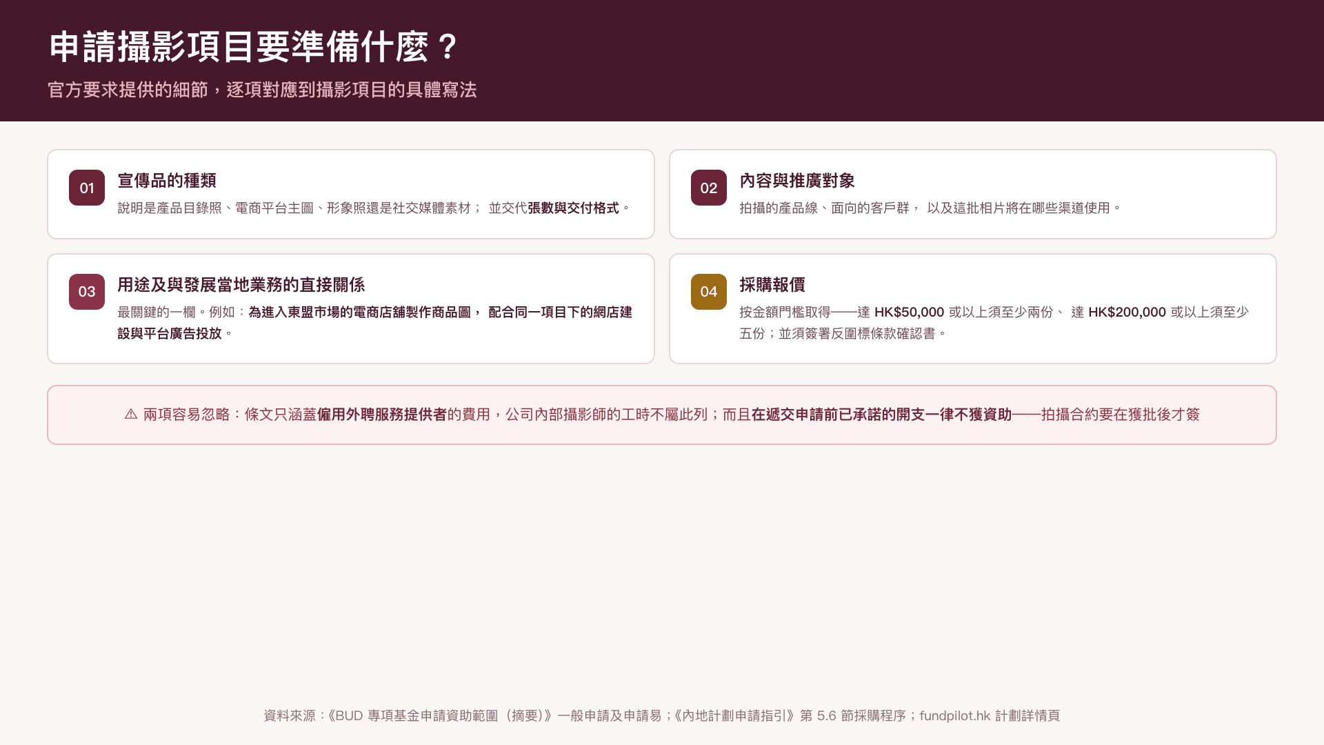Viewport: 1324px width, 745px height.
Task: Click fundpilot.hk in the source footer
Action: (955, 716)
